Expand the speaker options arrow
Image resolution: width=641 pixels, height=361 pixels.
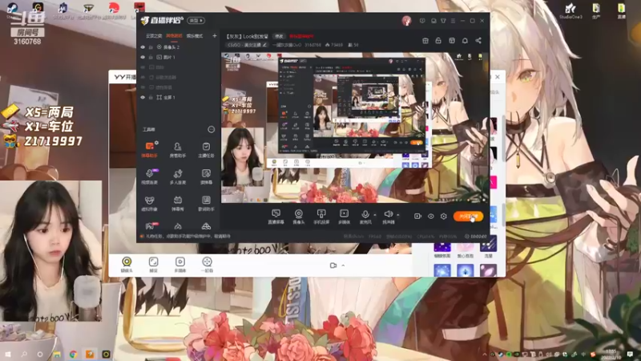tap(397, 215)
